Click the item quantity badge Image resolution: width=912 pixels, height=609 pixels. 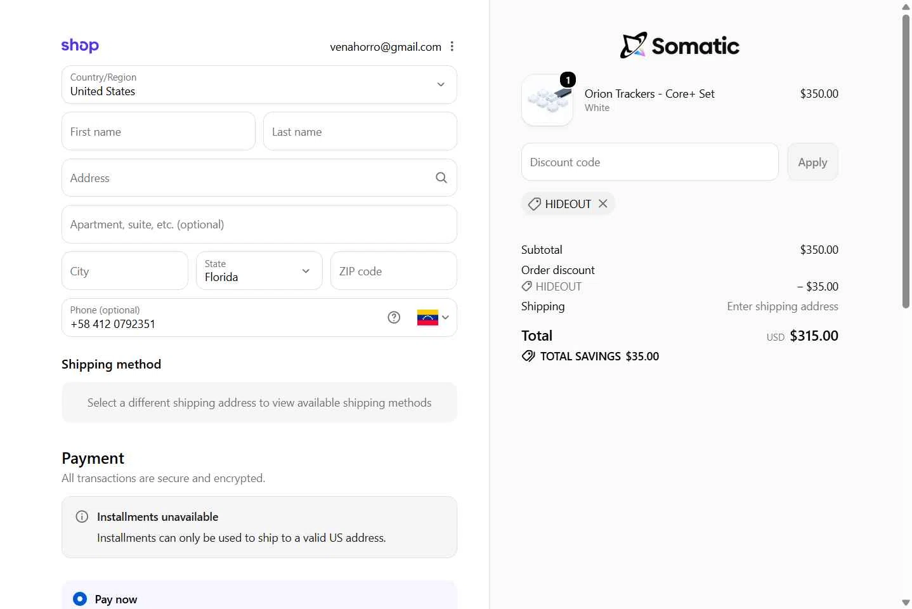[x=568, y=79]
